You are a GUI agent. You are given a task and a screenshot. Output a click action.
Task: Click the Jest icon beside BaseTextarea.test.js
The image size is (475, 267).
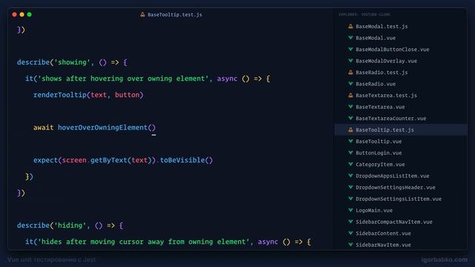(350, 96)
